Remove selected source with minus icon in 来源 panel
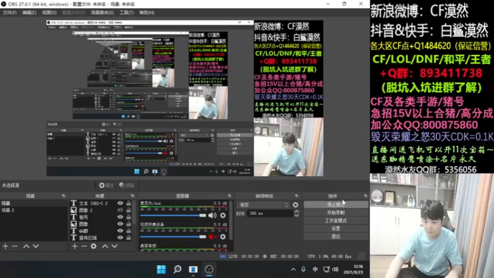The height and width of the screenshot is (278, 494). click(84, 246)
